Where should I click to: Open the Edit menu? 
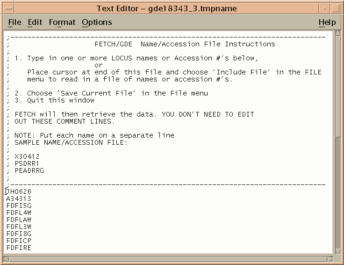click(x=35, y=22)
